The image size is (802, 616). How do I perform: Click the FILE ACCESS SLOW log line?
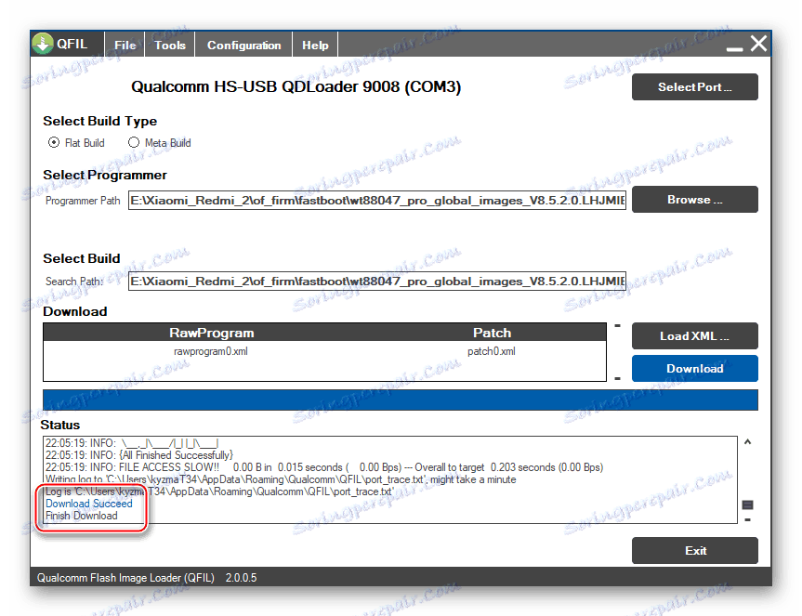[x=324, y=467]
